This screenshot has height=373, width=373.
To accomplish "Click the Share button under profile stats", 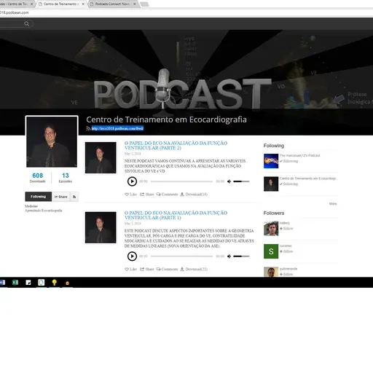I will [61, 197].
